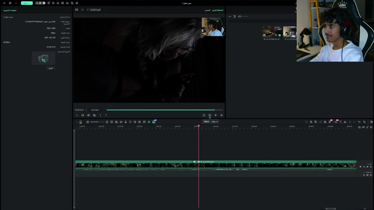Adjust the media thumbnail size slider
The height and width of the screenshot is (210, 374).
point(243,16)
